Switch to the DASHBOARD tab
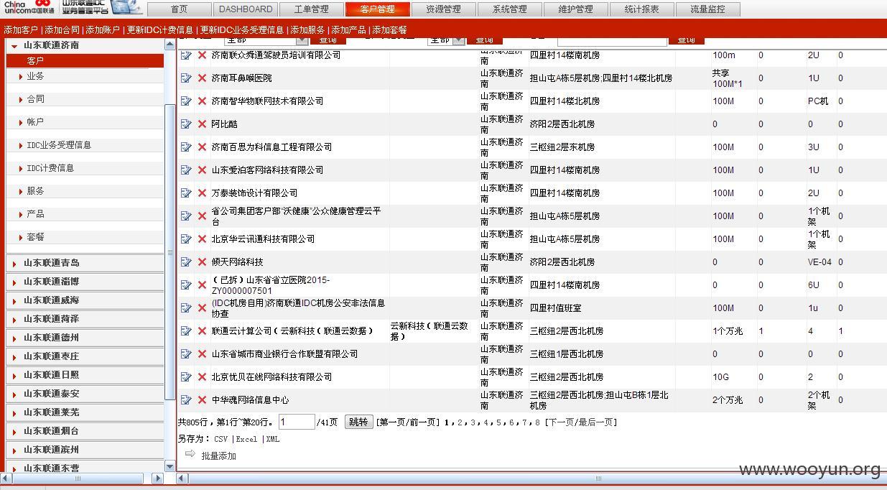The image size is (887, 490). coord(246,9)
